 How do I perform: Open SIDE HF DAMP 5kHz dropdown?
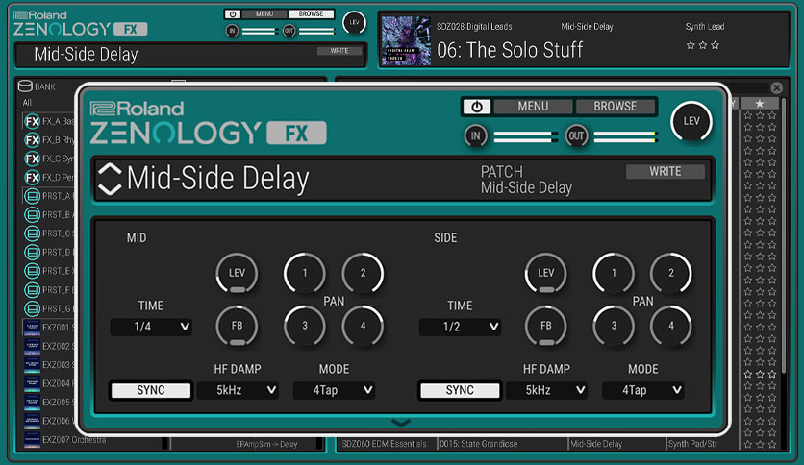tap(546, 390)
